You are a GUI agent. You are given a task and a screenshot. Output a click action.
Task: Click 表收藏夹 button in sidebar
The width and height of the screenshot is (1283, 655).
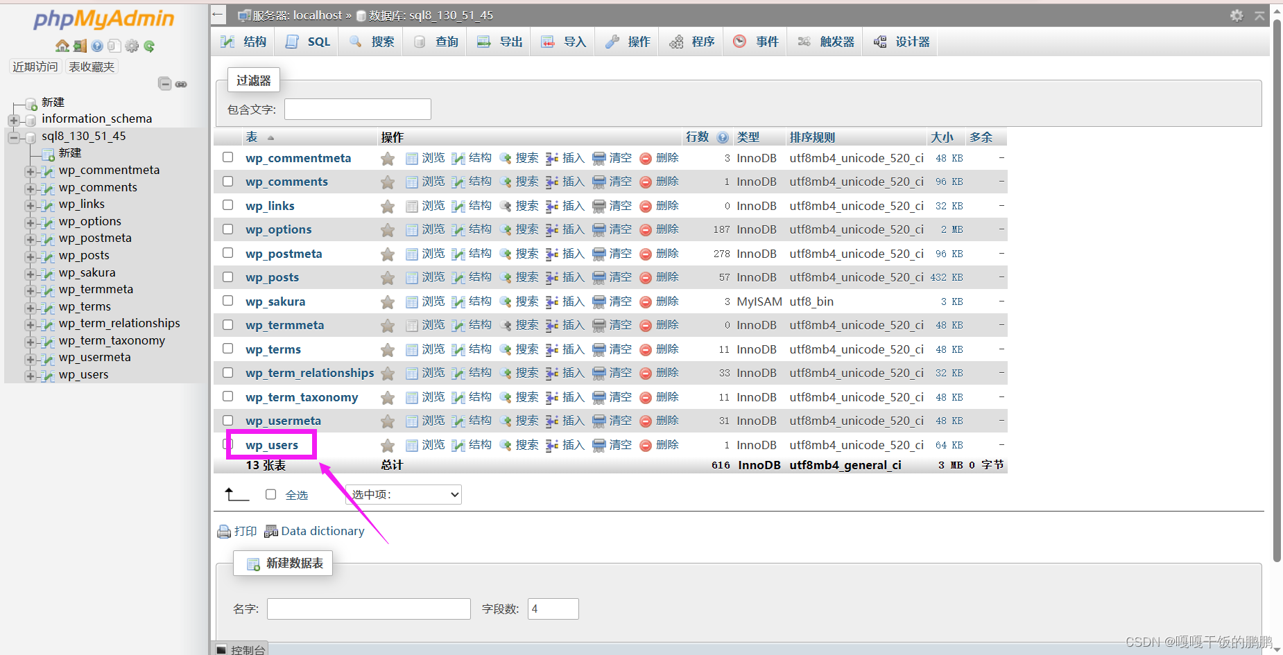click(x=92, y=67)
